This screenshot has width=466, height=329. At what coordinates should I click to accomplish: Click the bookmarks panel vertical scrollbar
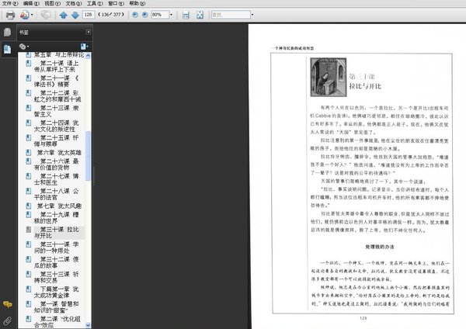pos(88,155)
